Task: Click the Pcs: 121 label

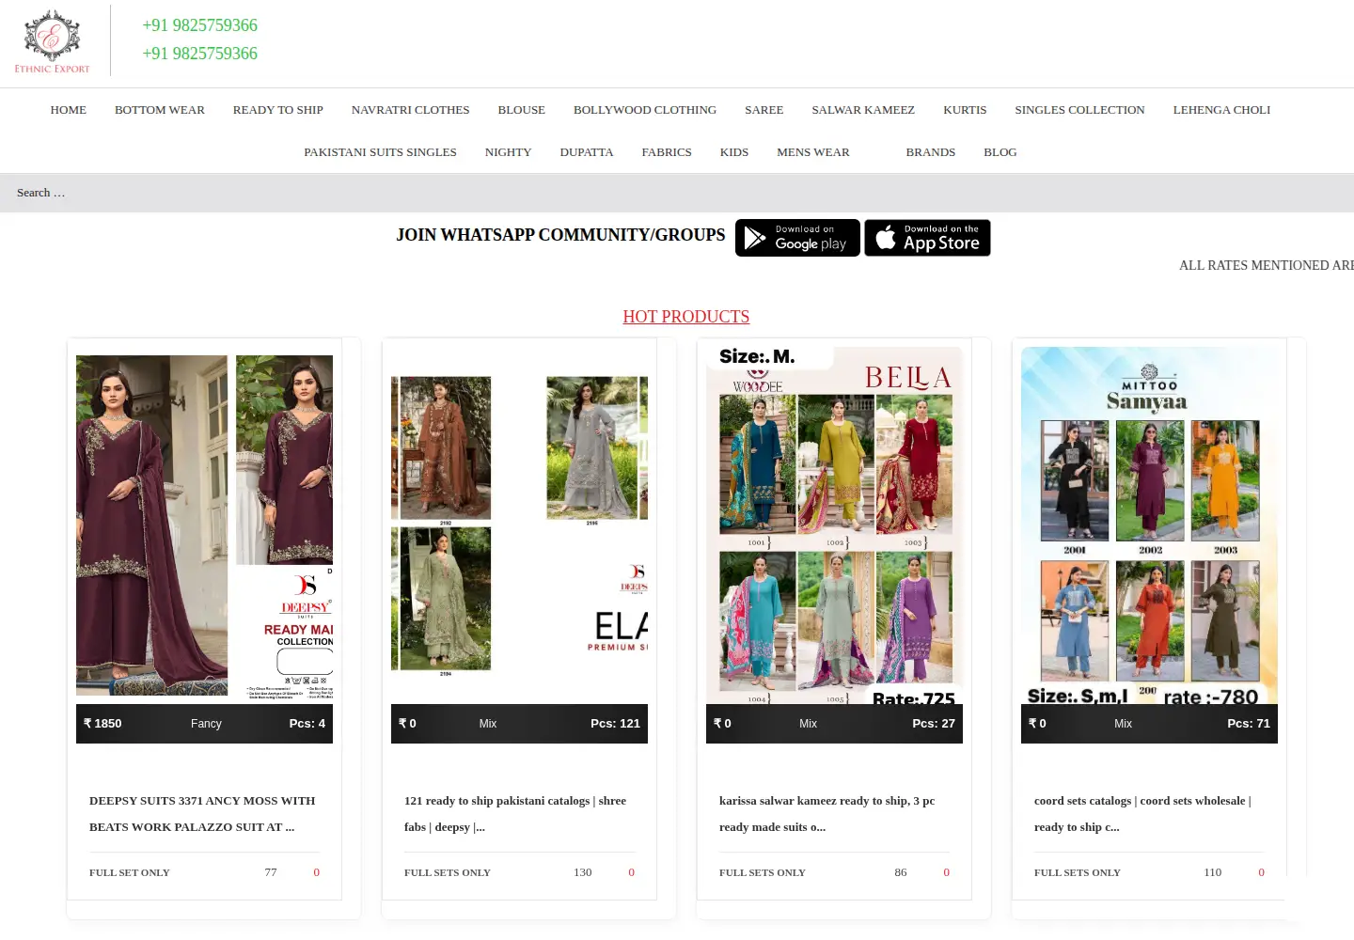Action: coord(615,724)
